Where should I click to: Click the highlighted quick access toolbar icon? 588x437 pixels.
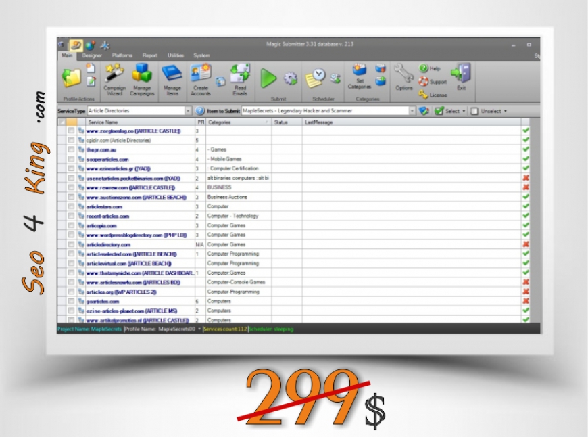click(76, 45)
